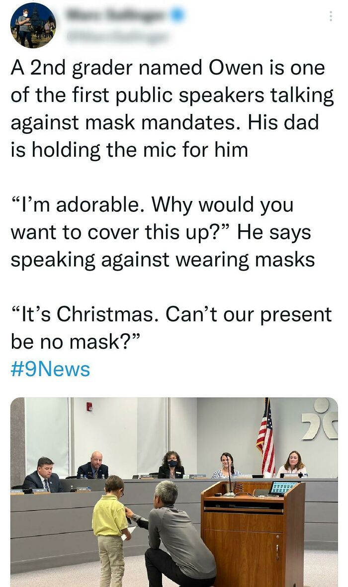Image resolution: width=348 pixels, height=587 pixels.
Task: Open the attached board meeting photo
Action: coord(174,492)
